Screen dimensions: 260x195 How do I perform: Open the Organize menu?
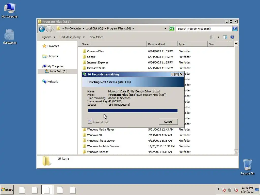pyautogui.click(x=48, y=37)
